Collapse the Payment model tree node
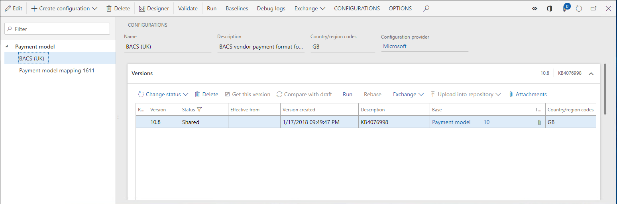617x204 pixels. pyautogui.click(x=7, y=47)
